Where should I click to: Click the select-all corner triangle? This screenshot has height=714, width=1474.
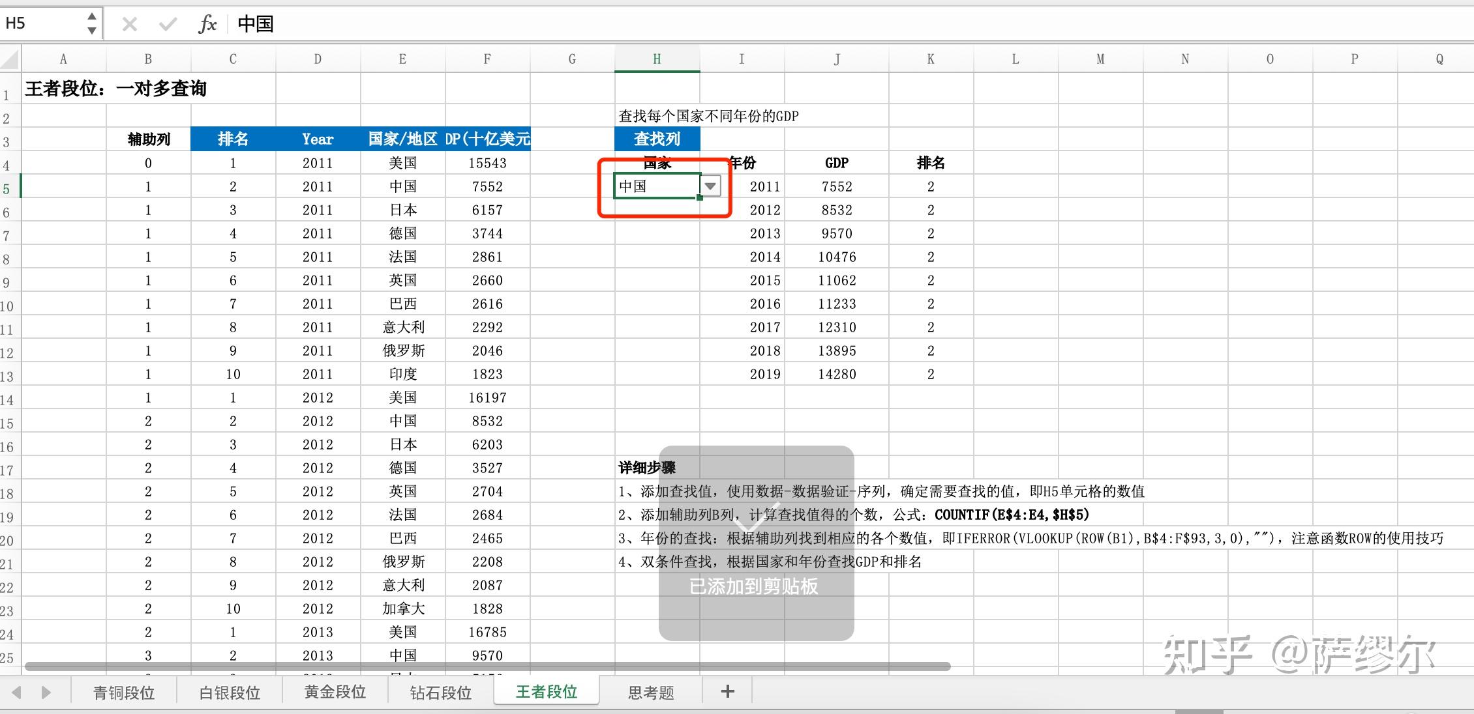[x=10, y=59]
